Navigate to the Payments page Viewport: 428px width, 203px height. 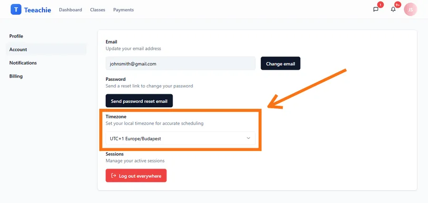(123, 10)
